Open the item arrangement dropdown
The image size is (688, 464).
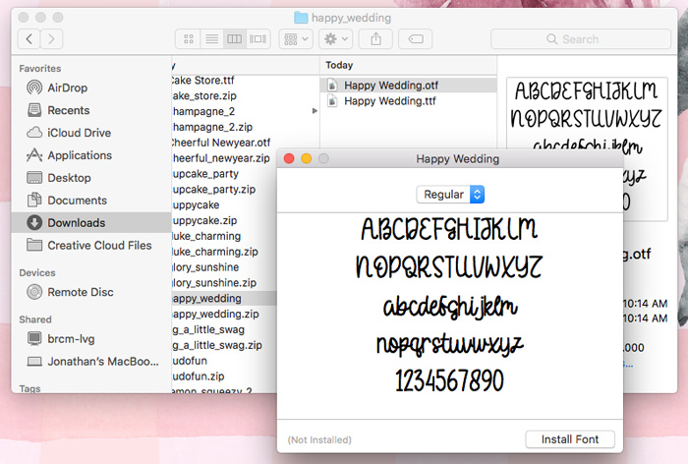[296, 39]
